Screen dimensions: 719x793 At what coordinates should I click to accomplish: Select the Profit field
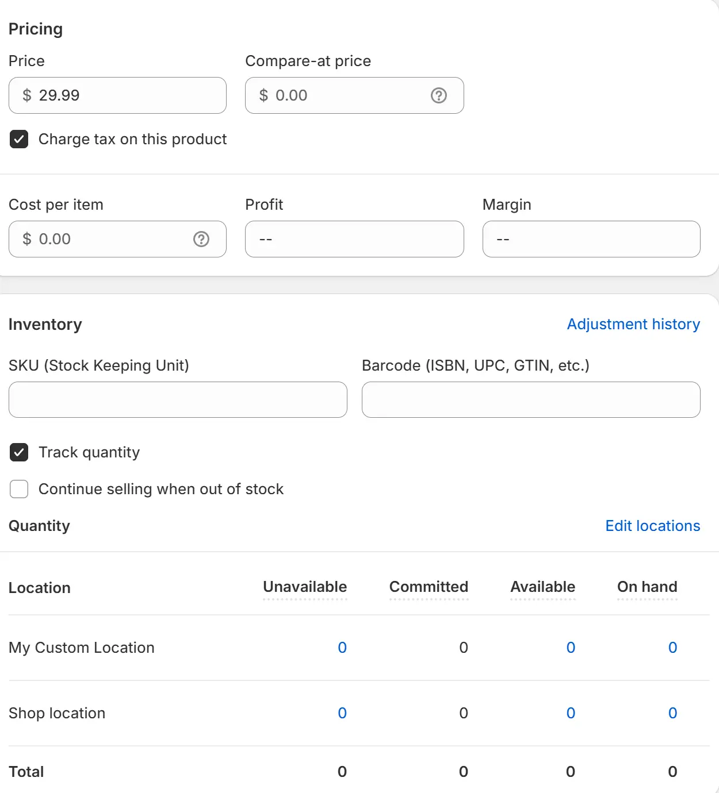[354, 239]
